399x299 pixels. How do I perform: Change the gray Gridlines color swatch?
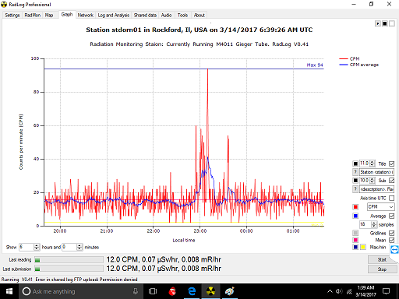(x=355, y=233)
